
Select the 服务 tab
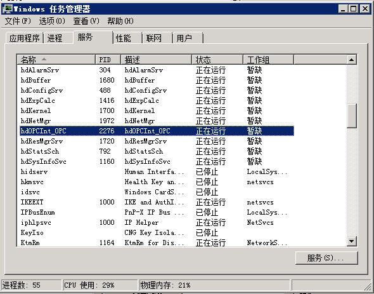coord(93,37)
